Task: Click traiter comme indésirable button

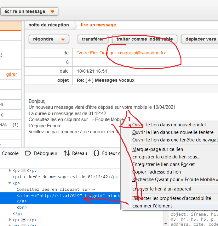Action: coord(145,39)
